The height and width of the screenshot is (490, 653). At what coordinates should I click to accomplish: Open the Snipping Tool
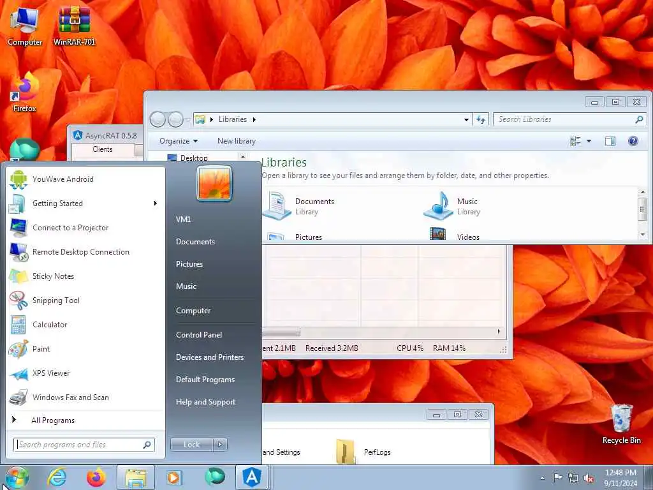pyautogui.click(x=86, y=300)
